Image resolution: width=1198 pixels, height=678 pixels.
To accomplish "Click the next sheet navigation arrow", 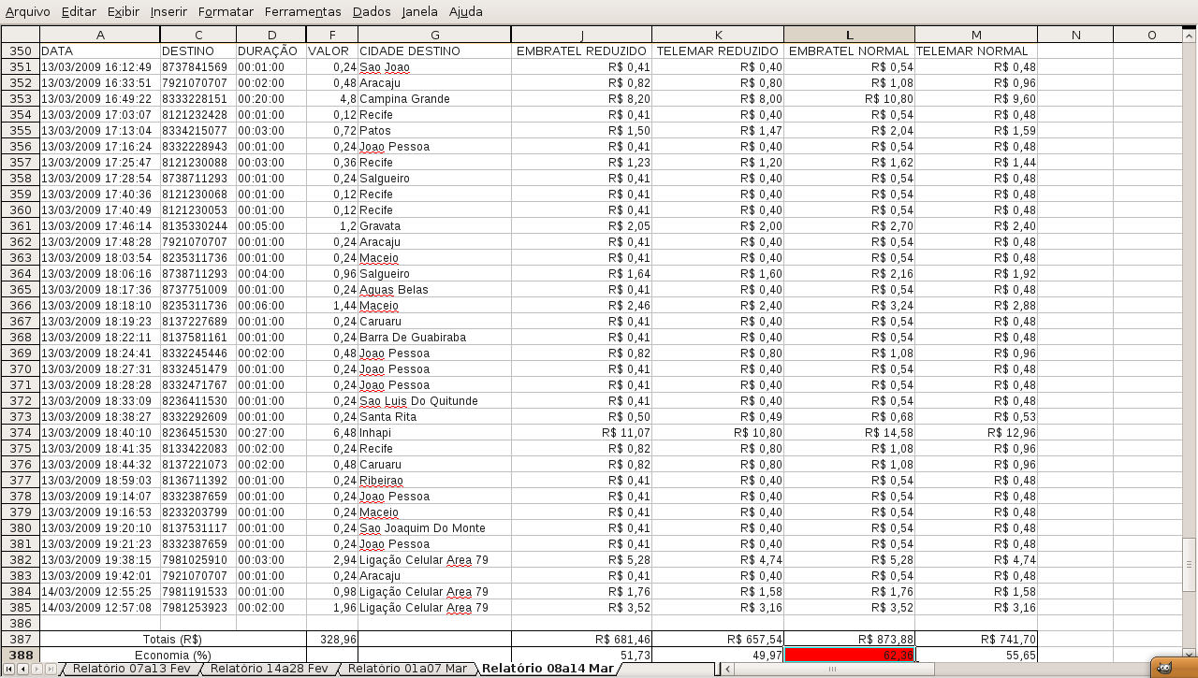I will pyautogui.click(x=37, y=669).
